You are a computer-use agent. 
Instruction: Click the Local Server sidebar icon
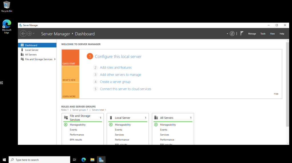(22, 50)
